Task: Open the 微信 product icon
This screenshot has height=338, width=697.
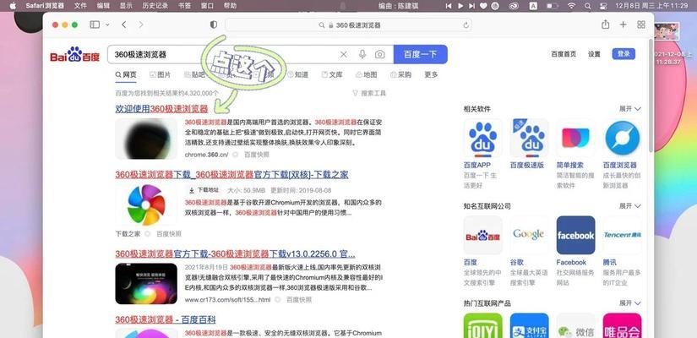Action: (575, 326)
